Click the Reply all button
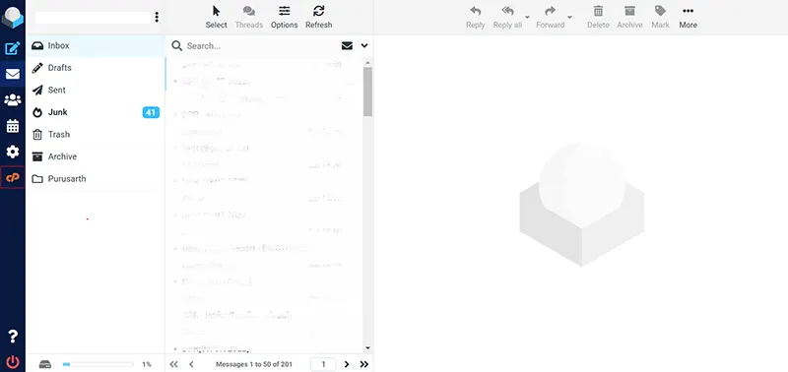 (x=507, y=18)
